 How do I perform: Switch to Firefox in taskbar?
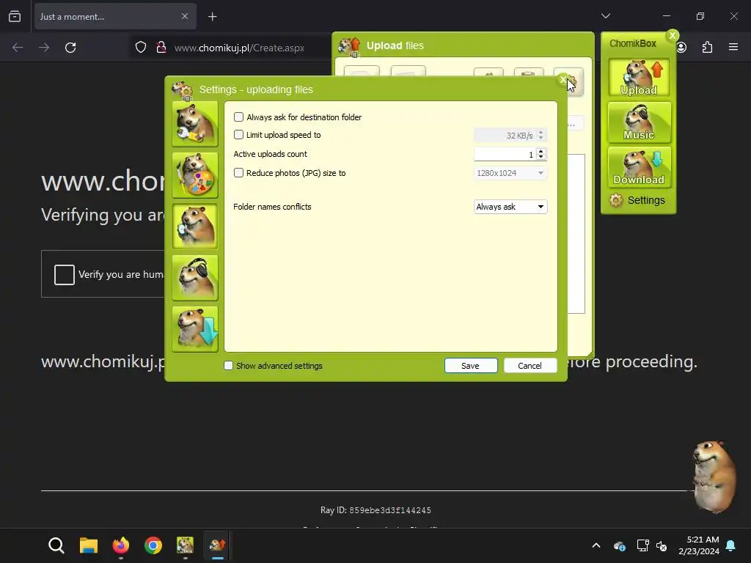[x=121, y=545]
